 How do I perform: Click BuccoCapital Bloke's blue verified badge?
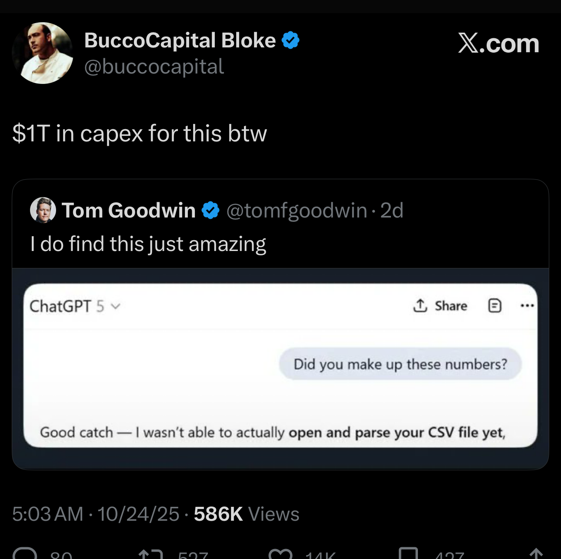coord(291,40)
